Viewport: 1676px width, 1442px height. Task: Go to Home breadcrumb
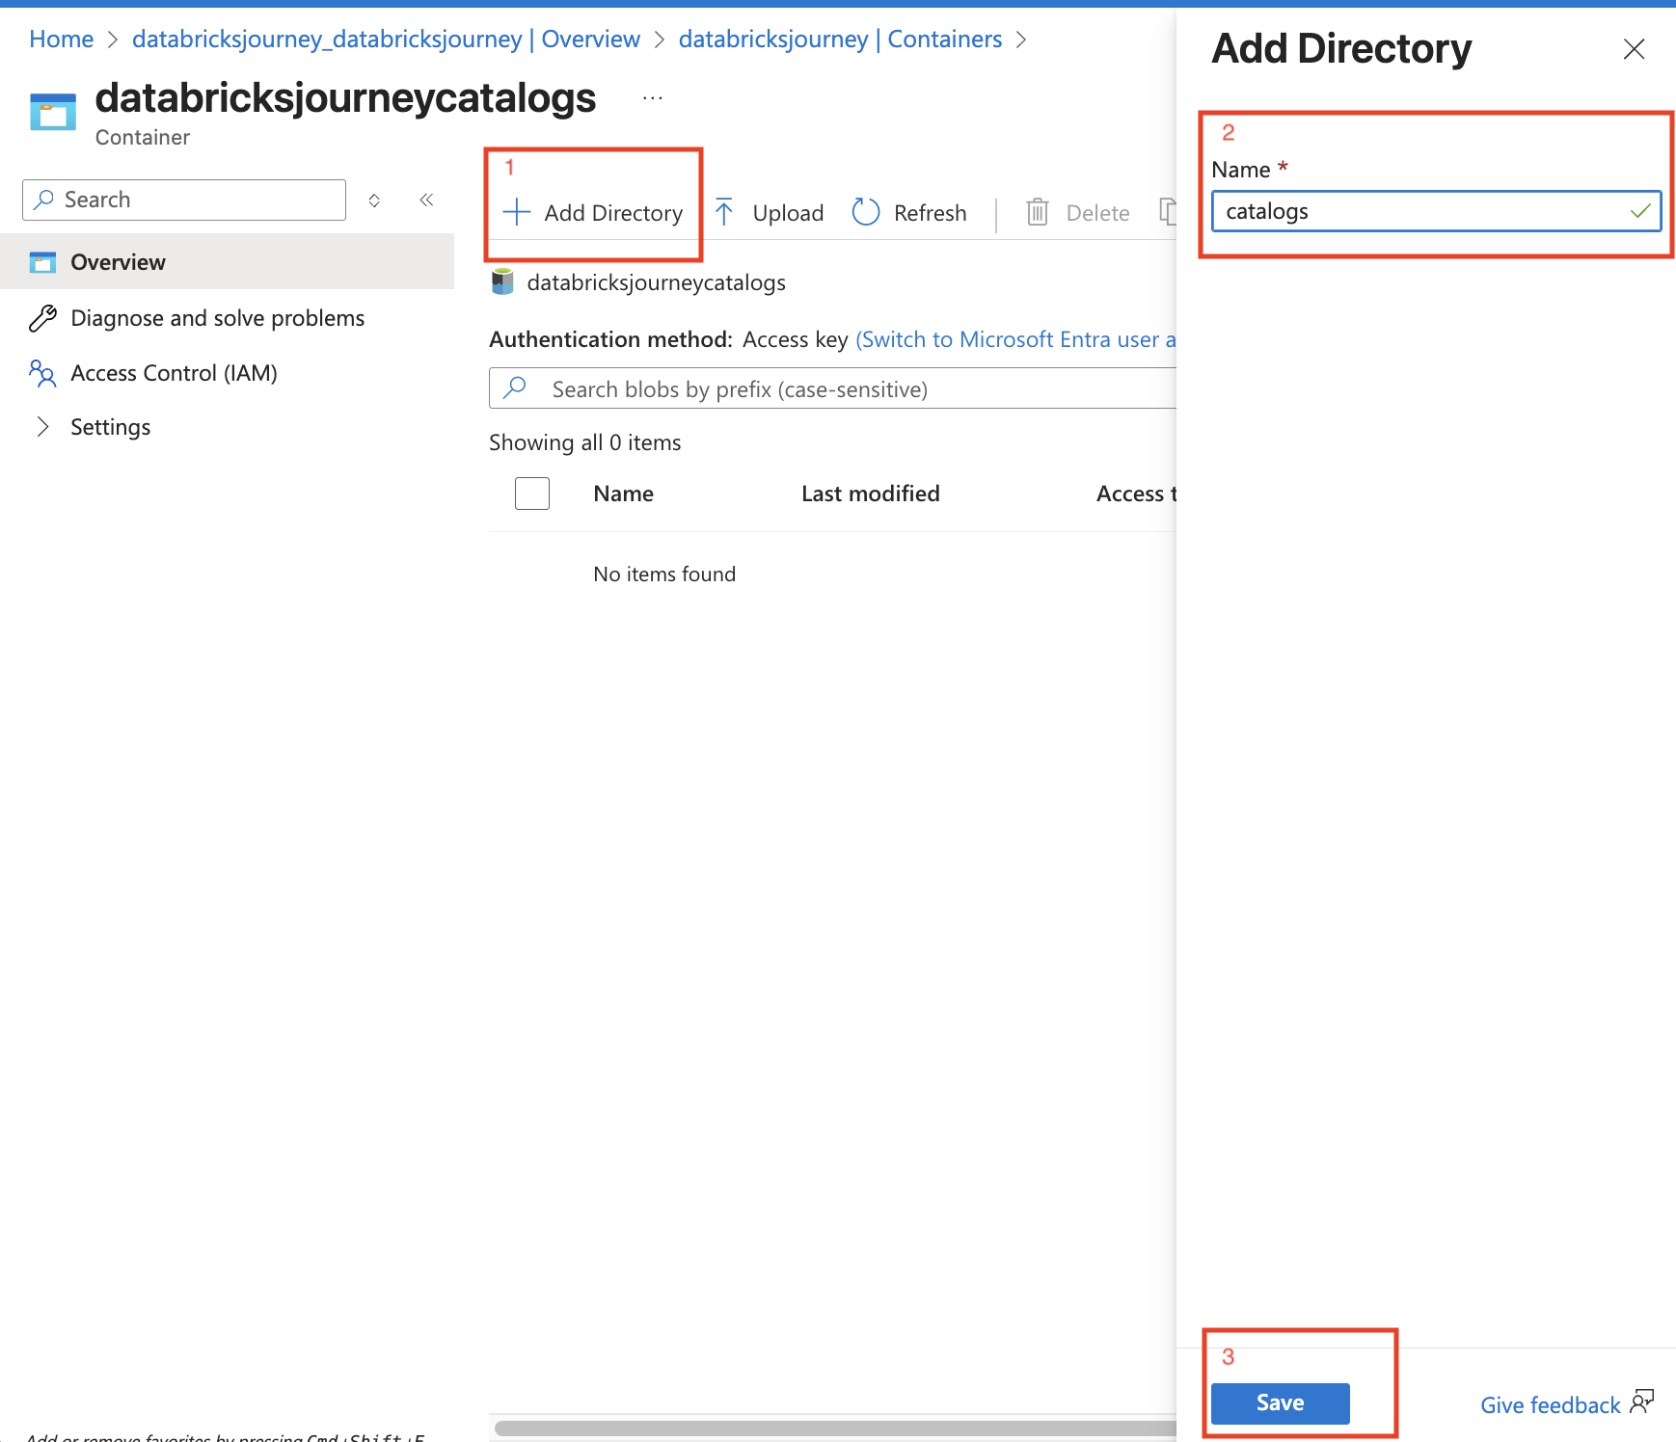tap(61, 40)
